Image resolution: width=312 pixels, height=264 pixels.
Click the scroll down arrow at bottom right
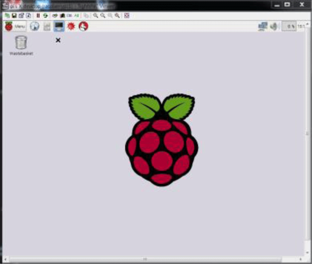(307, 252)
